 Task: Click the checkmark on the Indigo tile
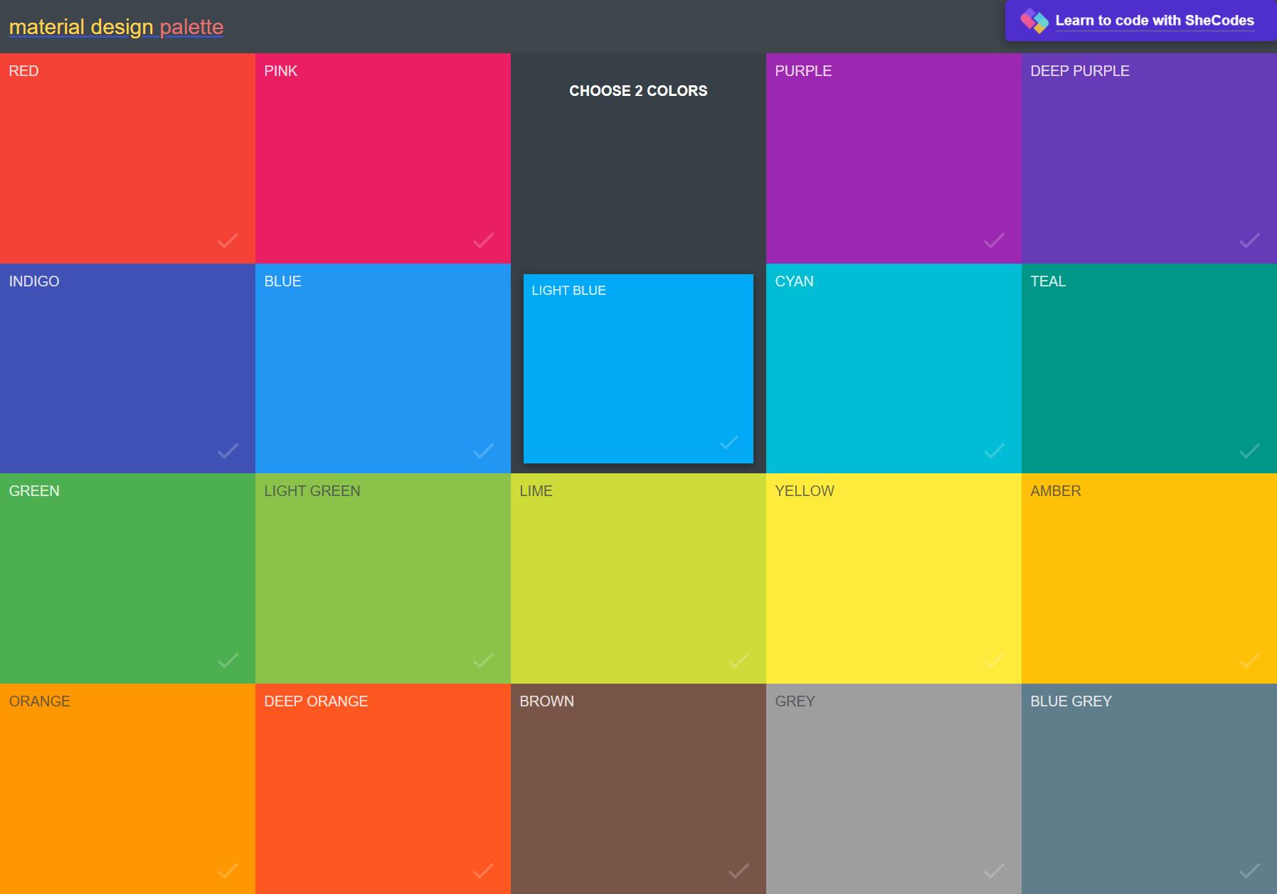pos(228,451)
